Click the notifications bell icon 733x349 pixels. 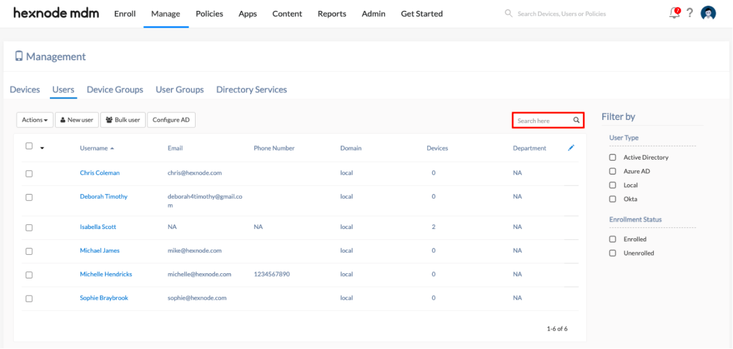pyautogui.click(x=673, y=13)
